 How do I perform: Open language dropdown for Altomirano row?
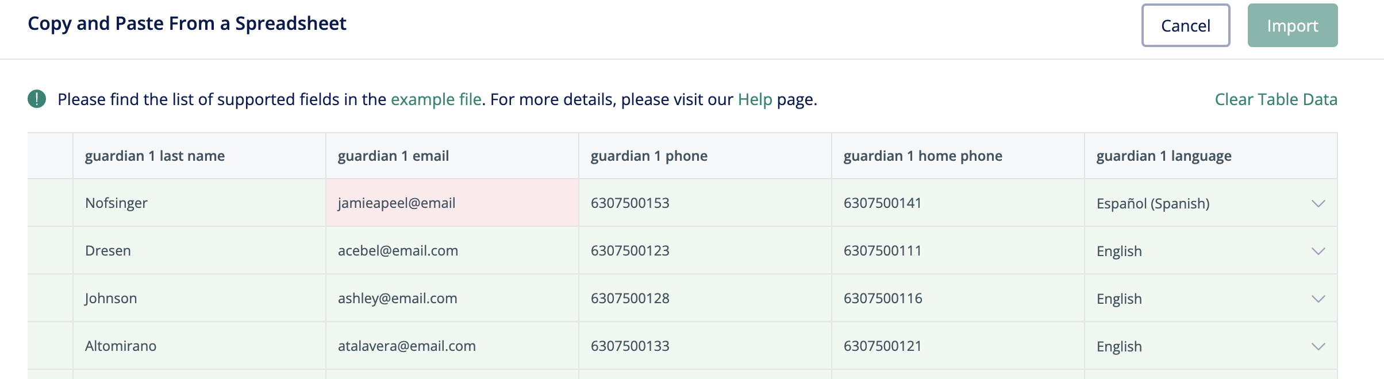[1318, 346]
